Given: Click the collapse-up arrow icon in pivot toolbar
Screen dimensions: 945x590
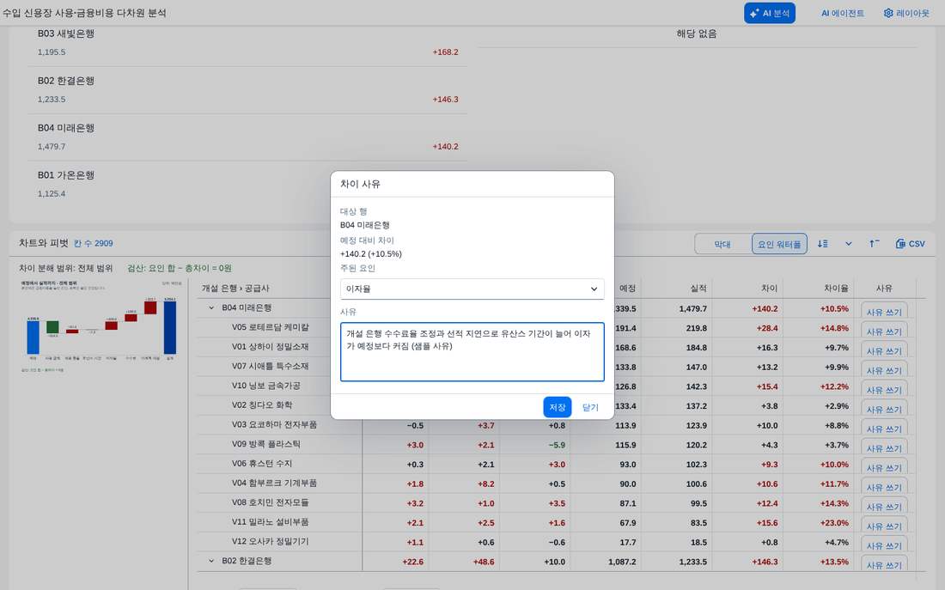Looking at the screenshot, I should 874,244.
